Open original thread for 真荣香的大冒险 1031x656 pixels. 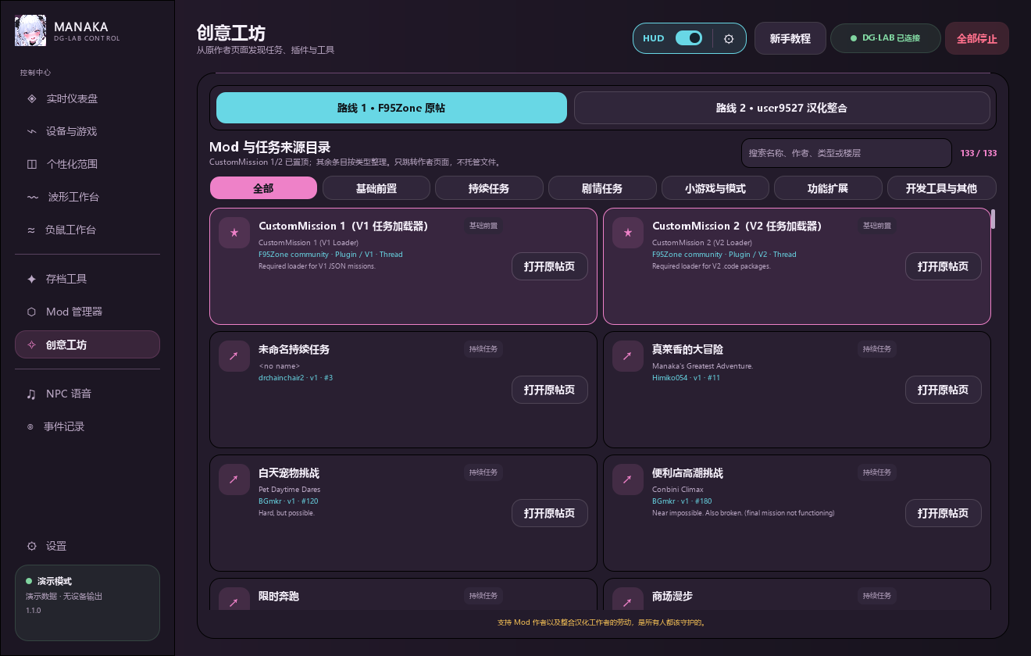pos(944,390)
